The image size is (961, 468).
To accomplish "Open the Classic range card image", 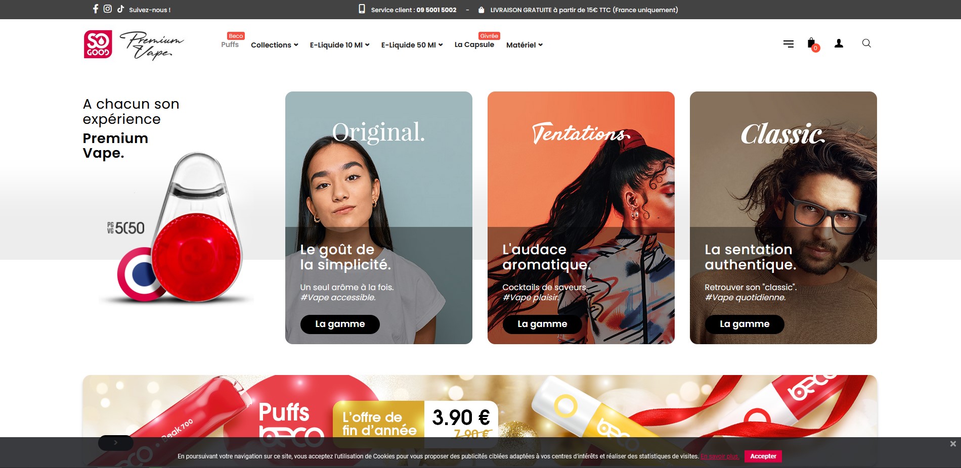I will pyautogui.click(x=783, y=218).
